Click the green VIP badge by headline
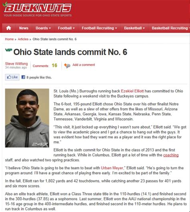 point(8,50)
